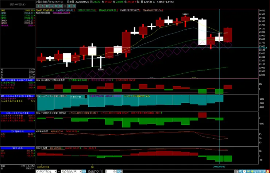Open the clock time-setting icon

(x=244, y=171)
